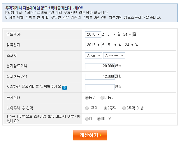
Task: Select the 등기 radio button
Action: pos(87,98)
